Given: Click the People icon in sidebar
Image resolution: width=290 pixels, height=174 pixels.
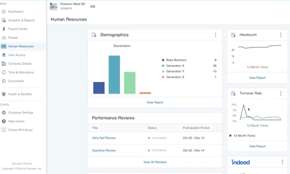Looking at the screenshot, I should tap(4, 37).
